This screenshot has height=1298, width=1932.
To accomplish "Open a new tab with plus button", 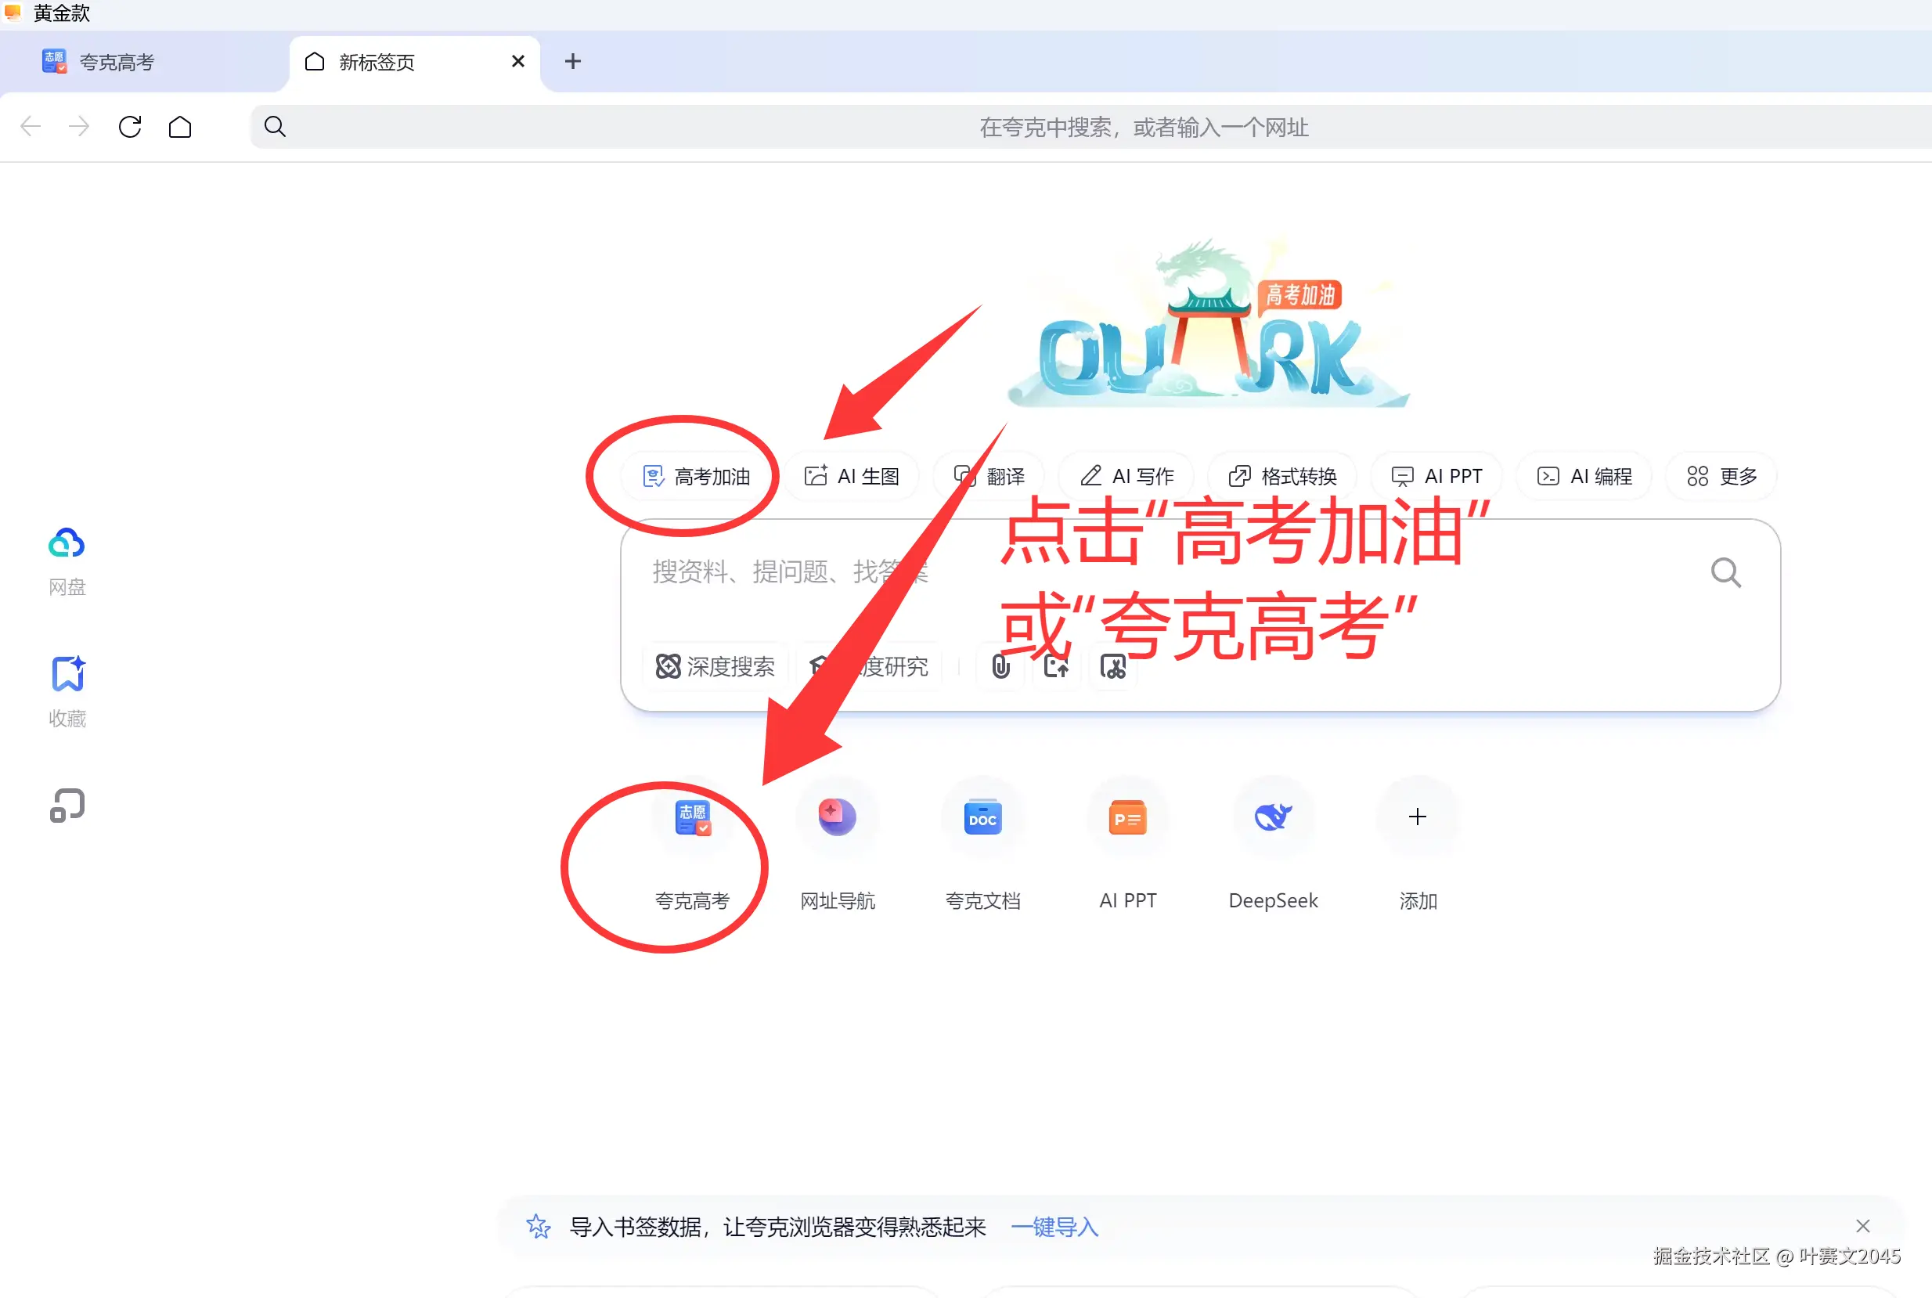I will tap(573, 61).
